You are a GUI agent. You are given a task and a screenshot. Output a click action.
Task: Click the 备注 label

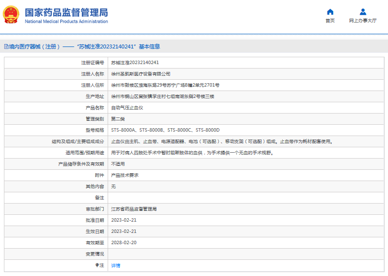[99, 198]
